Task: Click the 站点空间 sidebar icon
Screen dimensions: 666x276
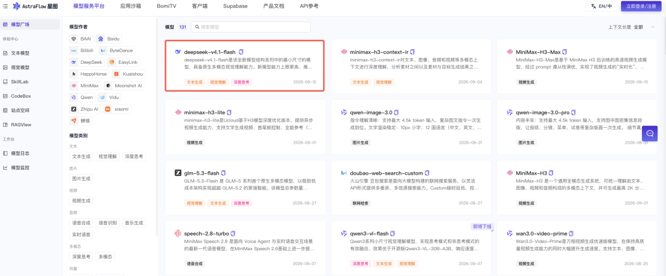Action: tap(5, 110)
